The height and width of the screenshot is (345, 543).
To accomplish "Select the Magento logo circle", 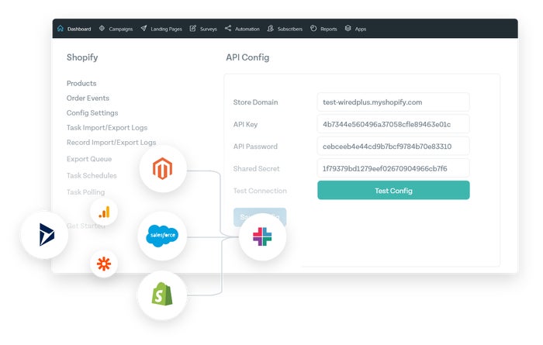I will coord(163,169).
